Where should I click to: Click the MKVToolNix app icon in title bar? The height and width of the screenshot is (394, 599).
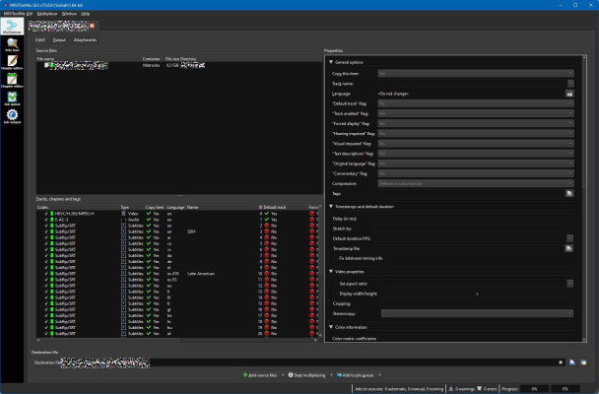click(x=5, y=5)
